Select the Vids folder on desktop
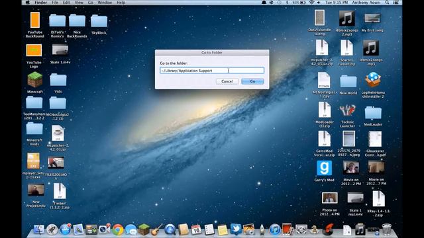The image size is (424, 238). (x=58, y=80)
